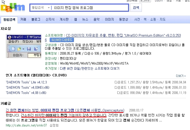Click the 카페글 section heading
The image size is (190, 130).
tap(6, 103)
